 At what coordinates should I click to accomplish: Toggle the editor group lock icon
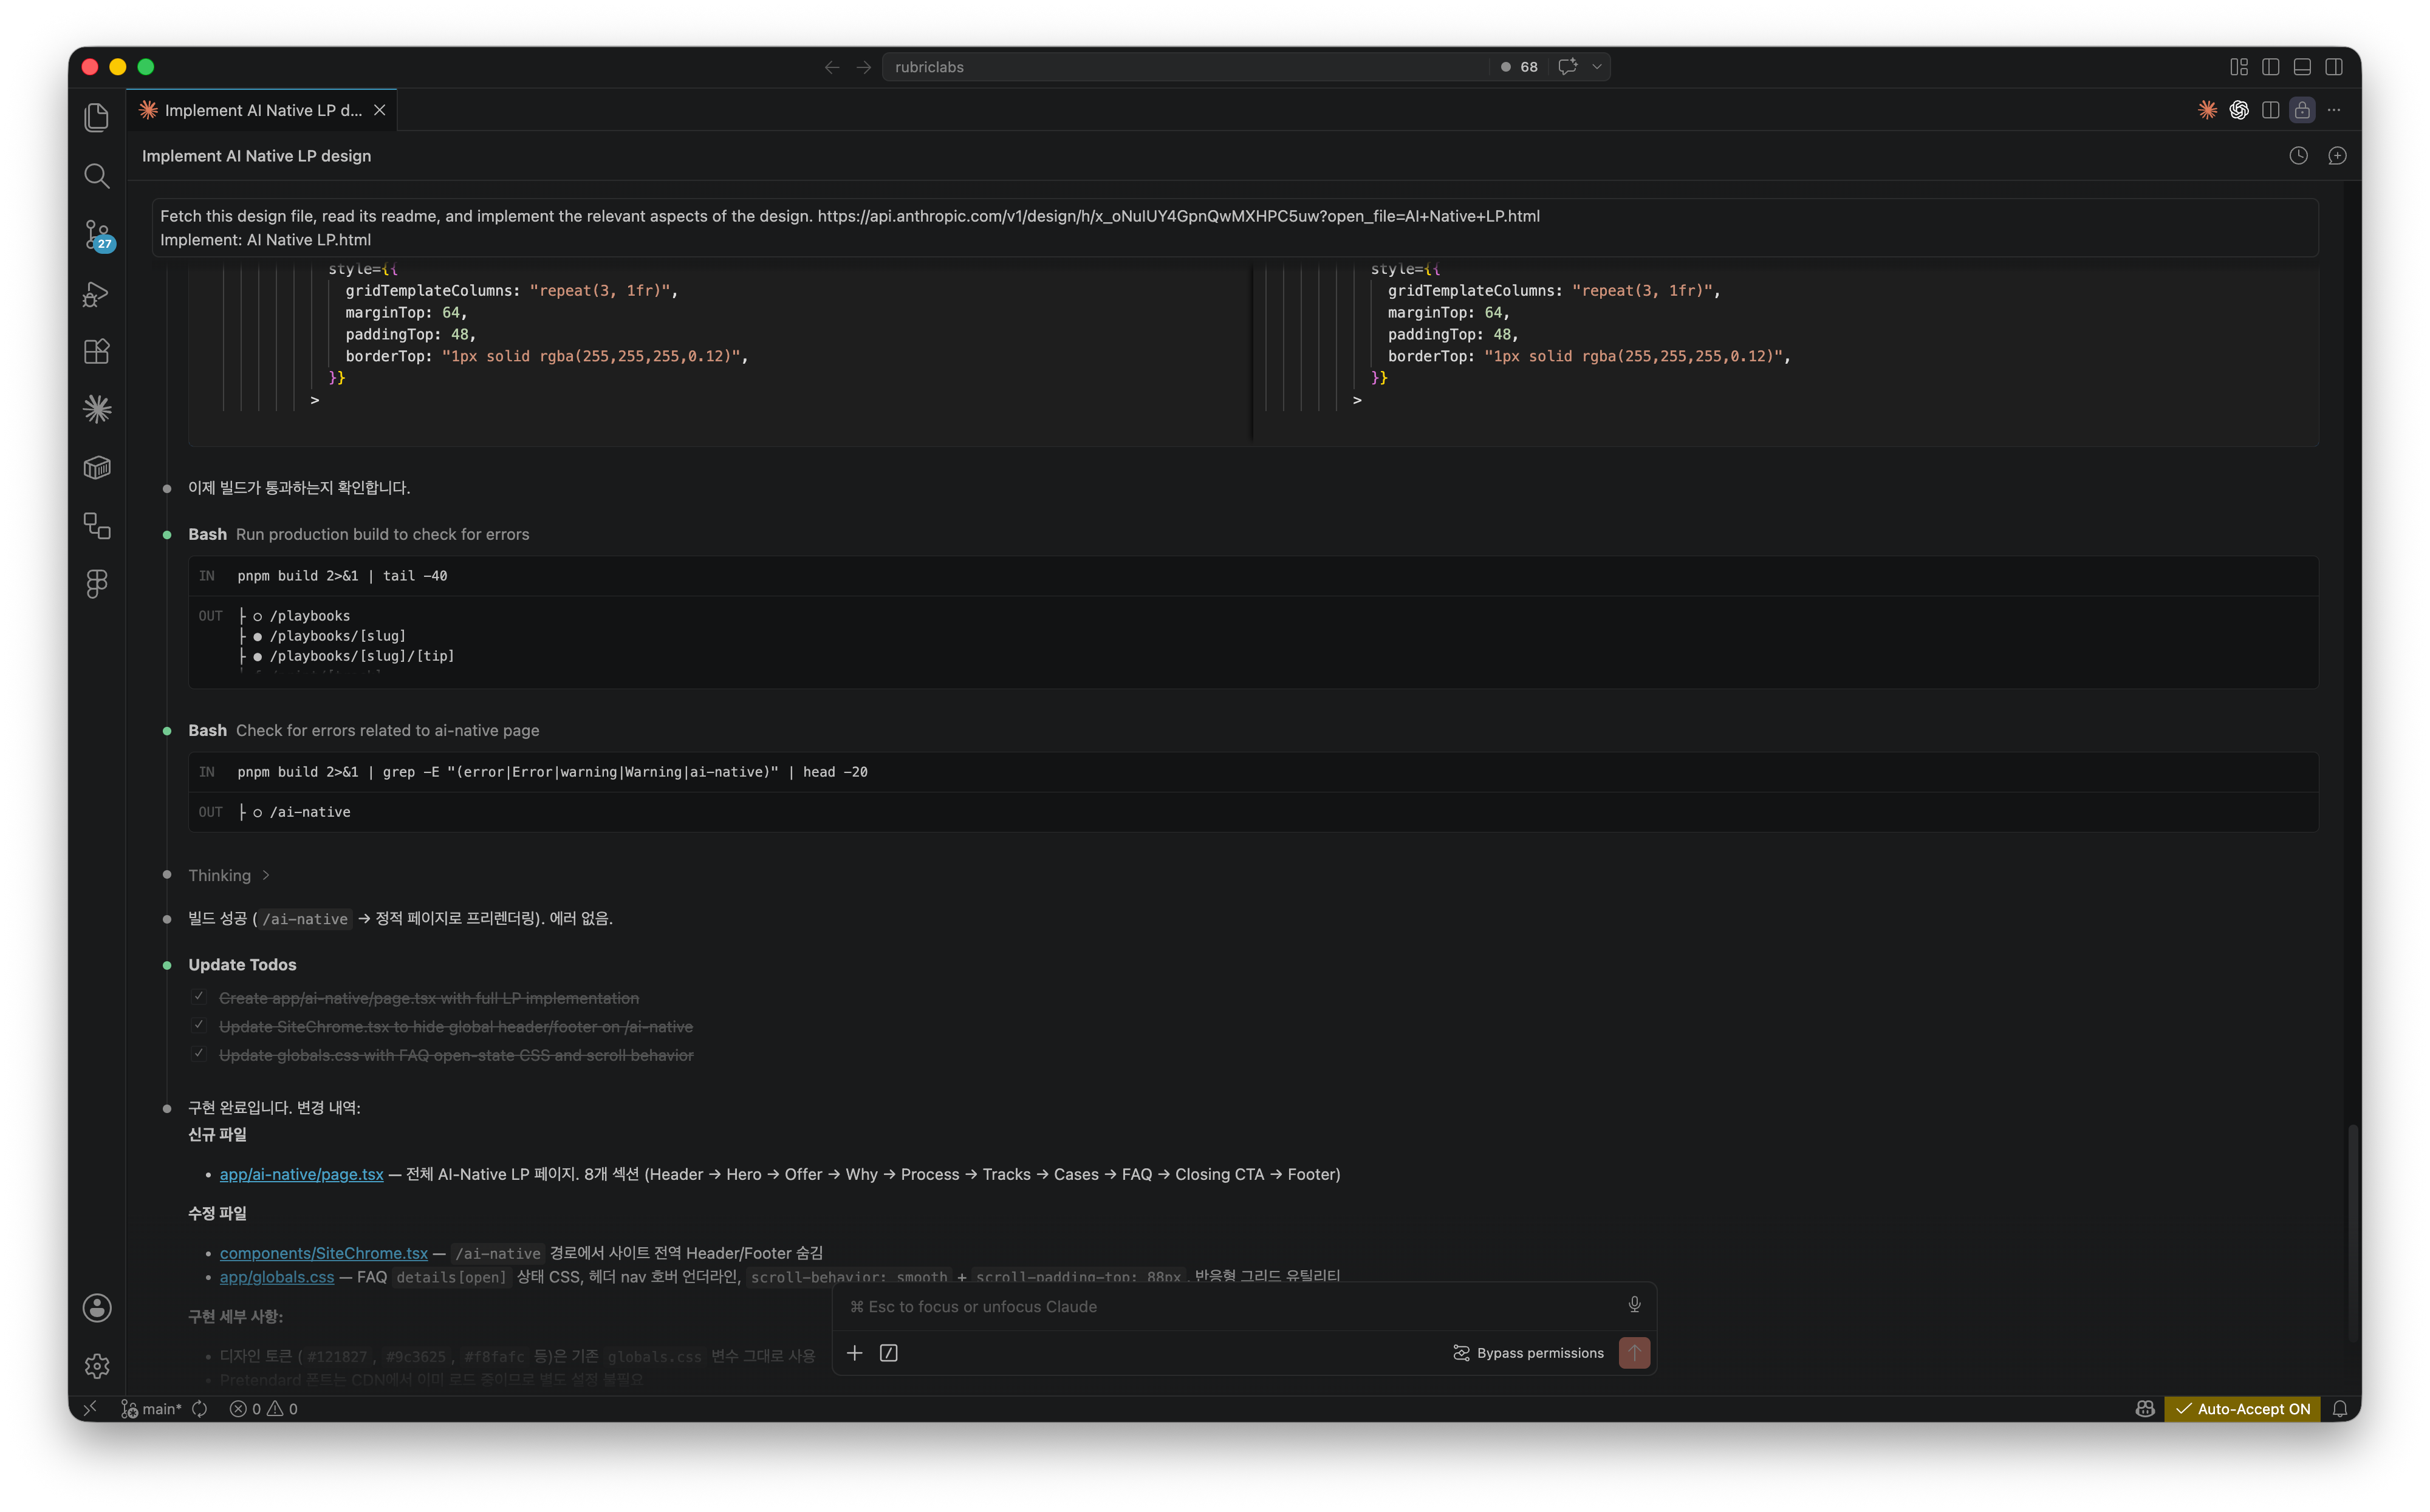(x=2302, y=110)
